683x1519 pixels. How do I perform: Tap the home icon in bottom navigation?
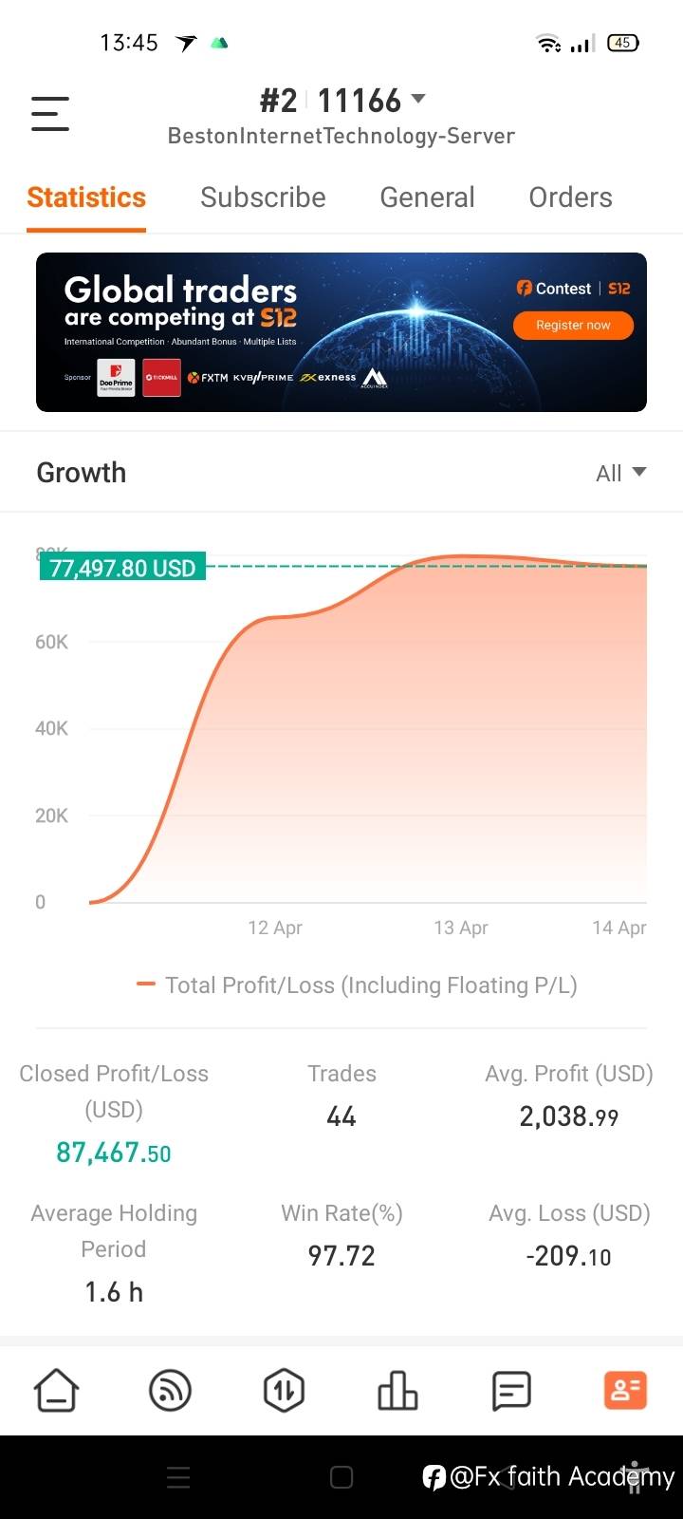click(57, 1391)
